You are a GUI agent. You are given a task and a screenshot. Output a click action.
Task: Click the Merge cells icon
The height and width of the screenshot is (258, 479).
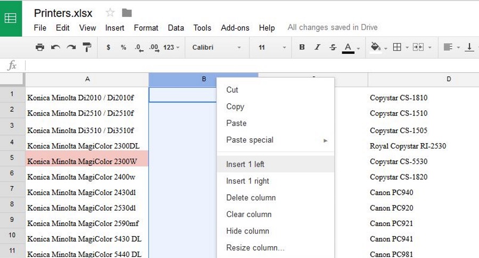pos(418,47)
